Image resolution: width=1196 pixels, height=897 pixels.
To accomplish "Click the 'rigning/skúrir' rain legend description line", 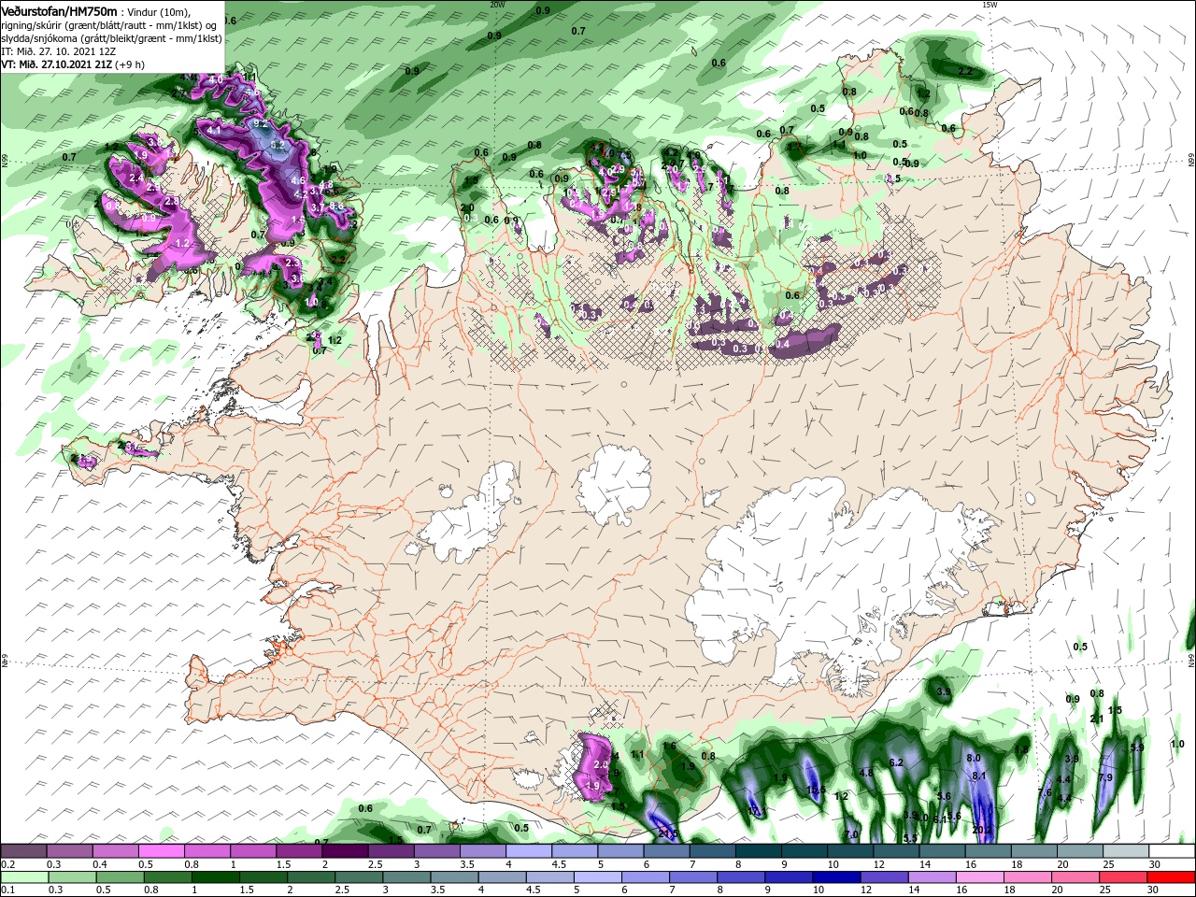I will (x=108, y=25).
